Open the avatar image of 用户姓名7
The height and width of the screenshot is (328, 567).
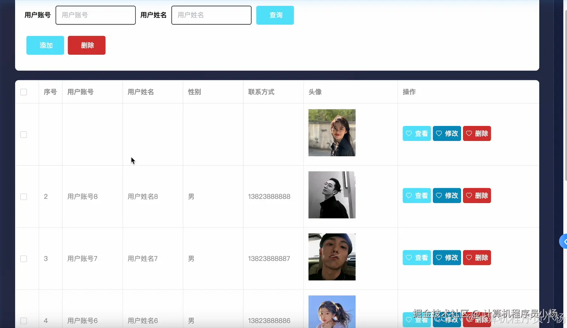point(332,257)
